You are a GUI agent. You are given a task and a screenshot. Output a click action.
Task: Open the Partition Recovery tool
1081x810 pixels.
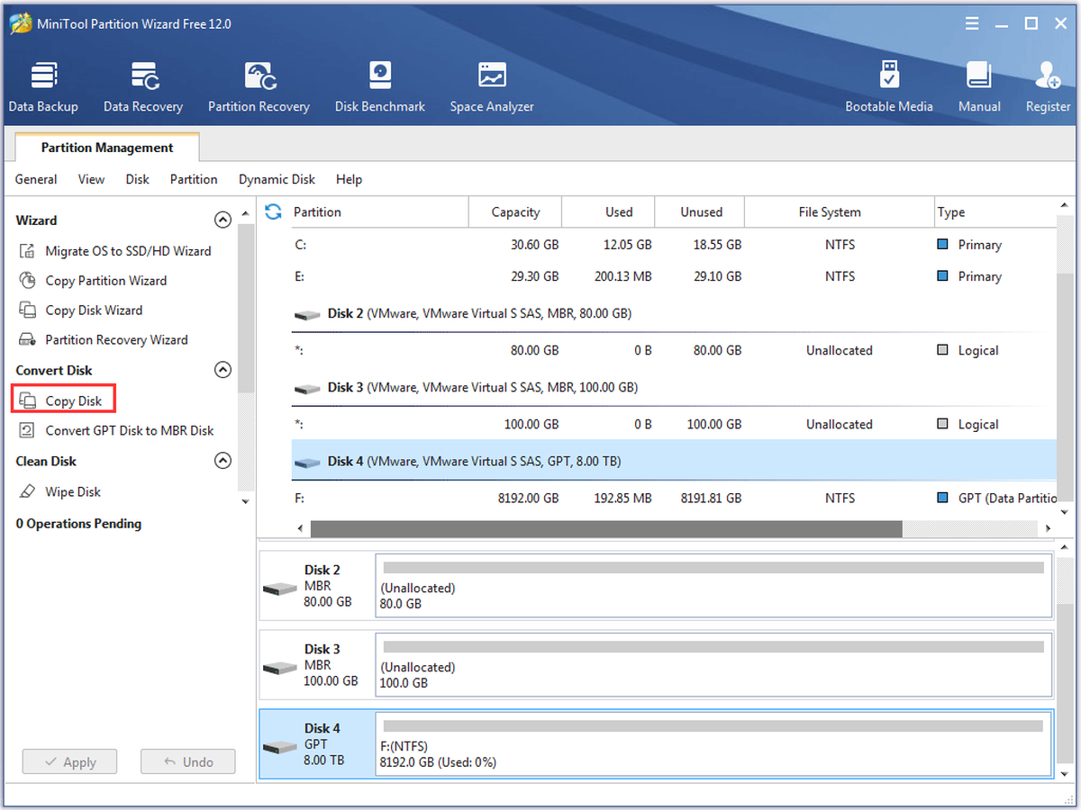tap(259, 87)
